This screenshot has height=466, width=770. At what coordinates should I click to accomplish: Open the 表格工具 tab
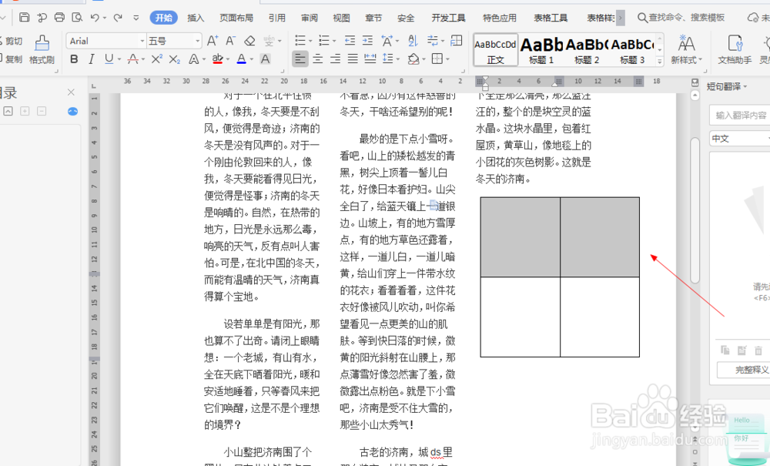[551, 18]
